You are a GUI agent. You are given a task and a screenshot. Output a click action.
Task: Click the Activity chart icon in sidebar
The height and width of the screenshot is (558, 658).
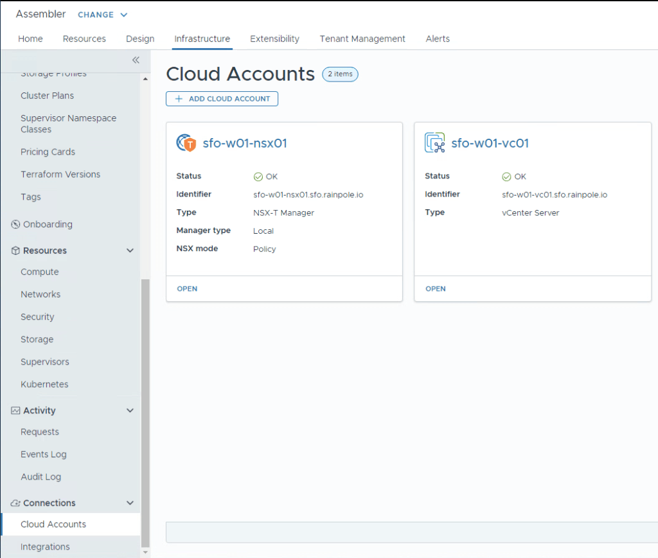coord(15,411)
